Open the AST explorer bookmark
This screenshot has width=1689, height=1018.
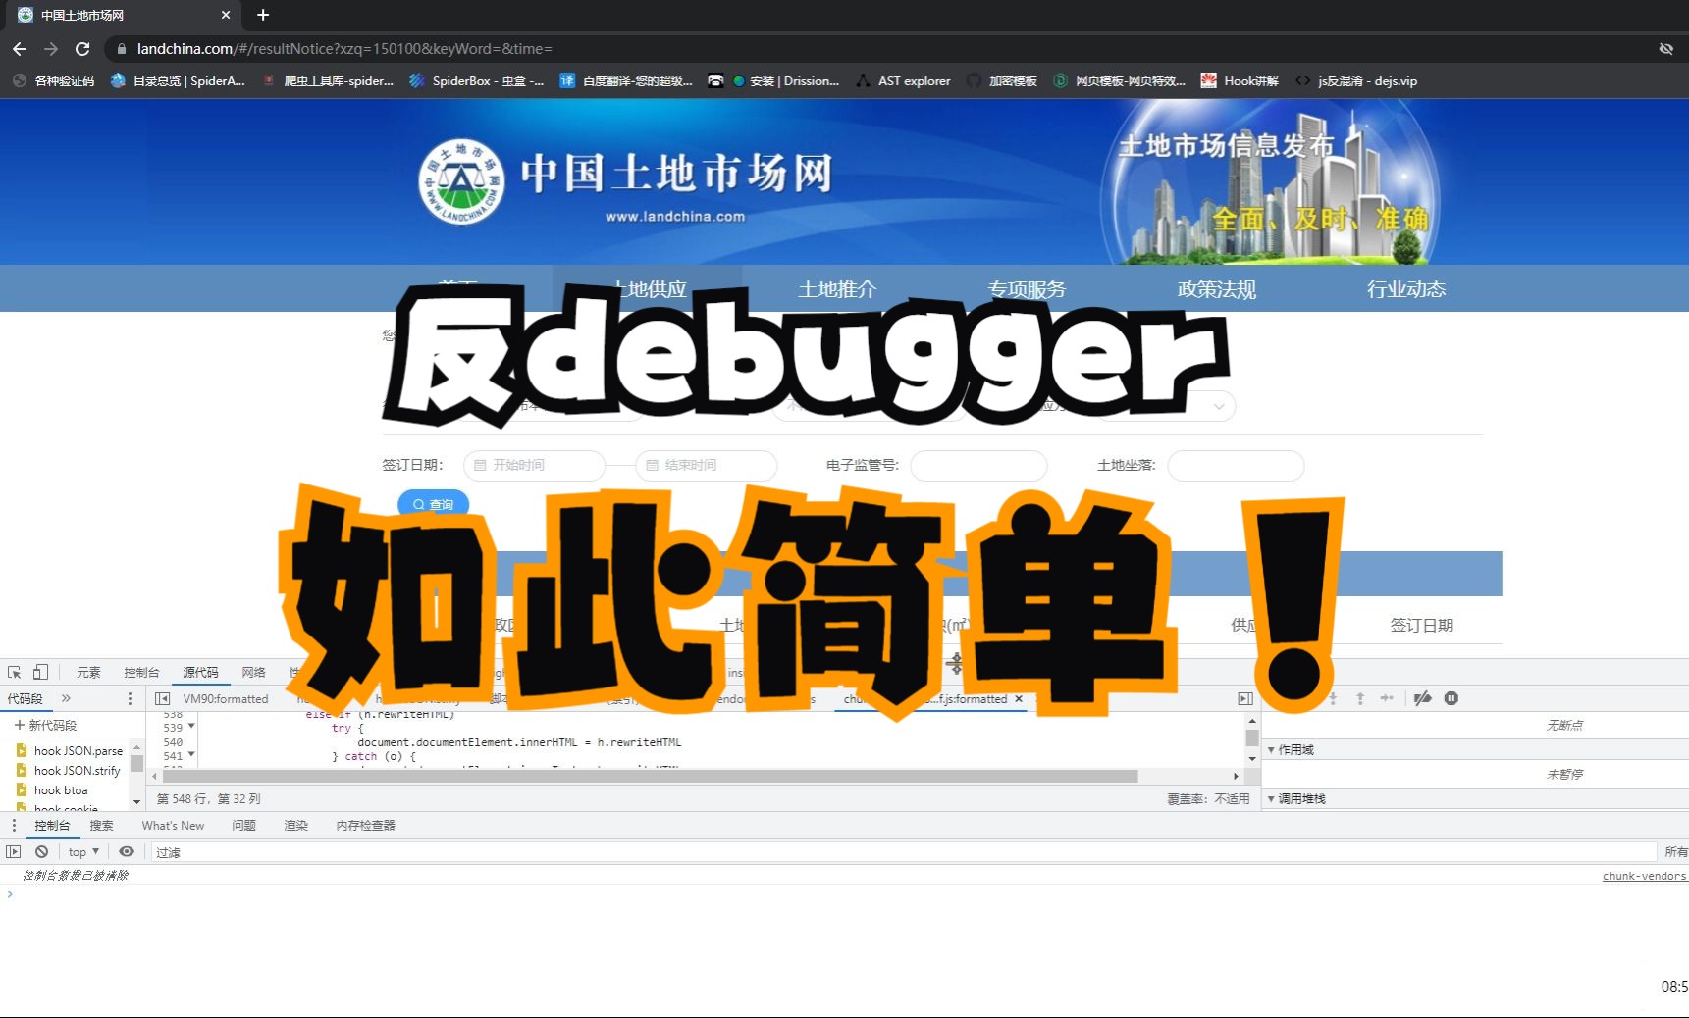tap(903, 80)
